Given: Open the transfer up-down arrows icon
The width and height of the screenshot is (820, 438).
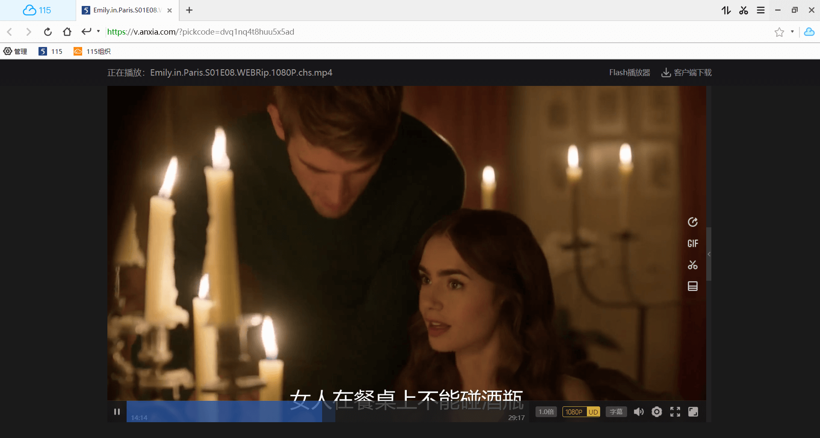Looking at the screenshot, I should pyautogui.click(x=726, y=10).
